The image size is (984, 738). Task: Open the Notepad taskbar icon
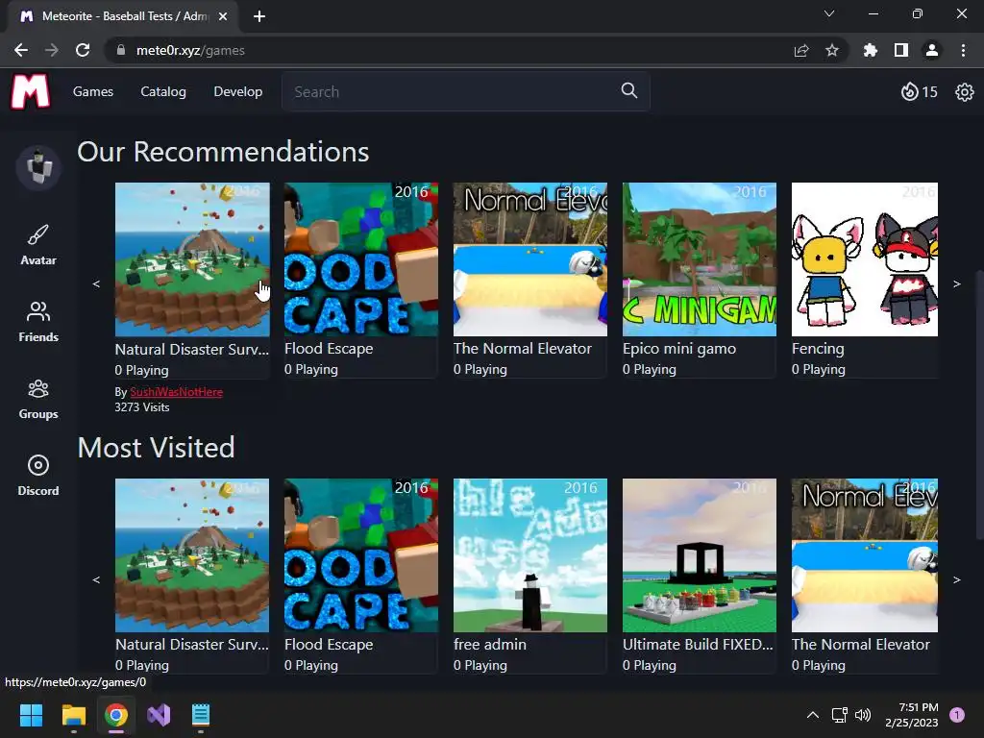coord(200,715)
